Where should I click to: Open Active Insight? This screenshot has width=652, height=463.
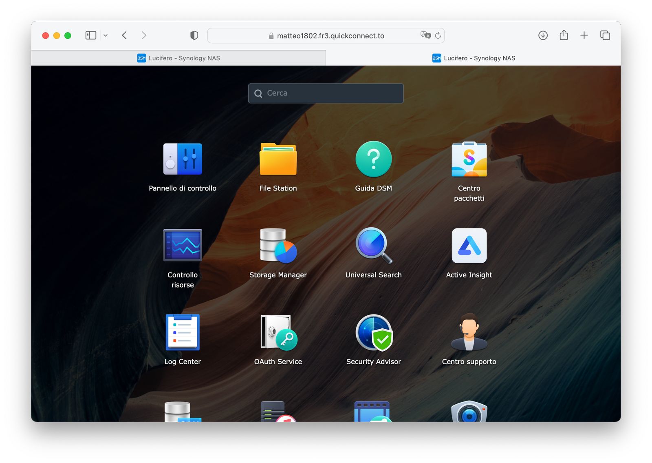click(469, 246)
